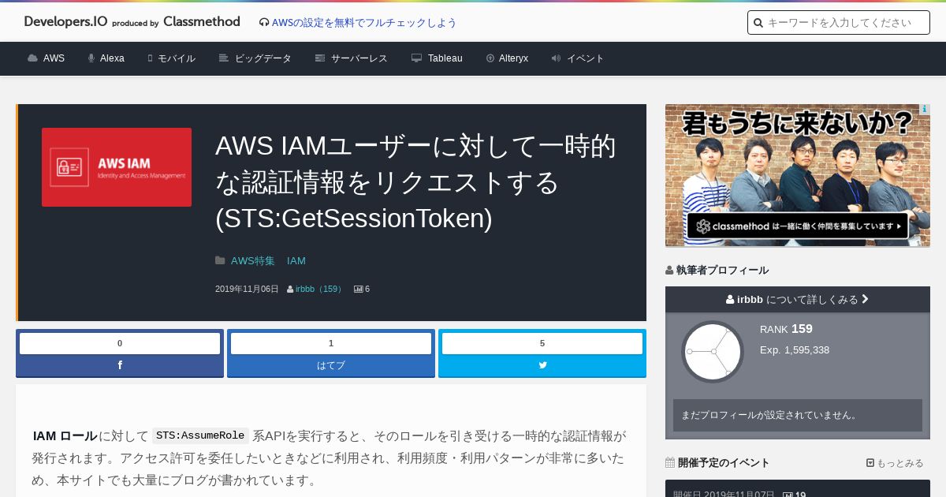
Task: Click the search magnifier icon
Action: click(758, 23)
